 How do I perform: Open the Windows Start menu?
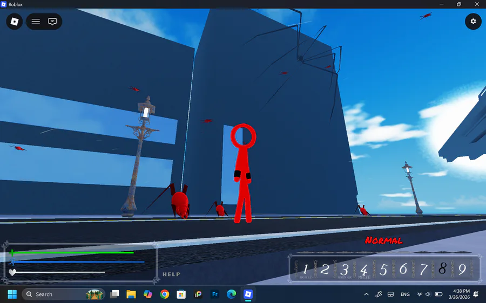point(12,294)
